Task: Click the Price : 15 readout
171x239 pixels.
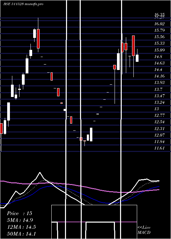Action: point(19,213)
